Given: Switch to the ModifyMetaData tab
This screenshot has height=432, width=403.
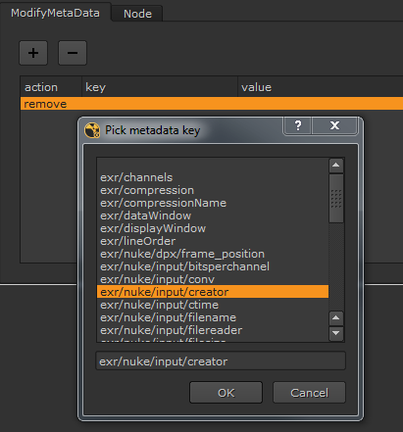Looking at the screenshot, I should coord(55,13).
